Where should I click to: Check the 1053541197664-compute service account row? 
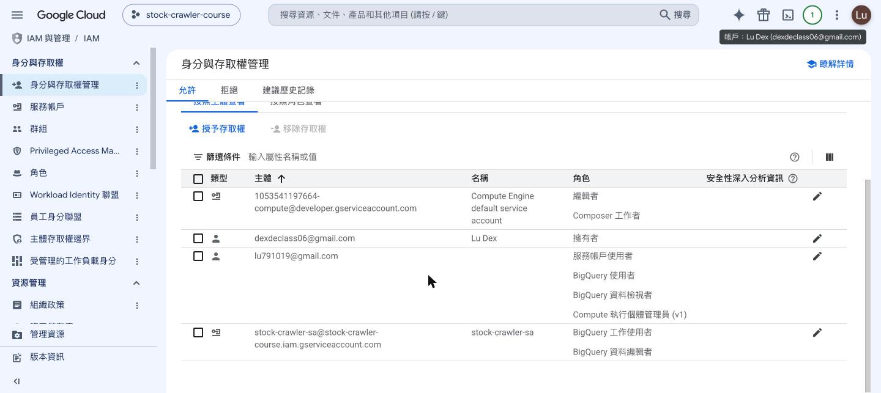[x=198, y=196]
